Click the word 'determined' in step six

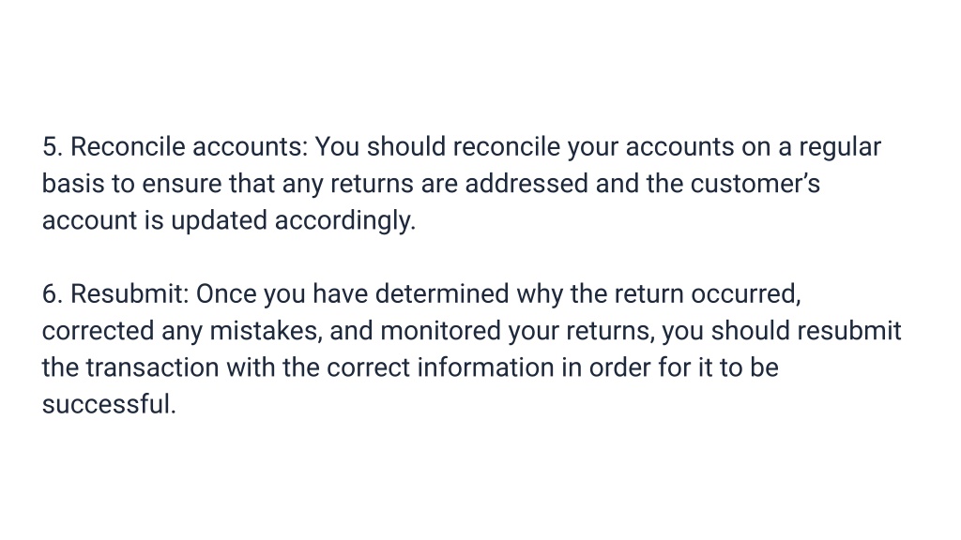(x=442, y=293)
